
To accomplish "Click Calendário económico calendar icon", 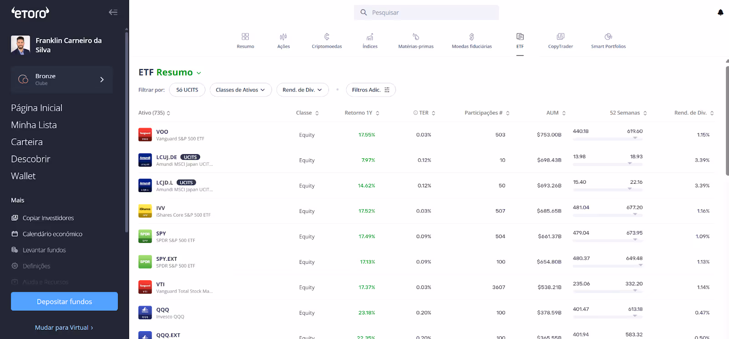I will [15, 234].
